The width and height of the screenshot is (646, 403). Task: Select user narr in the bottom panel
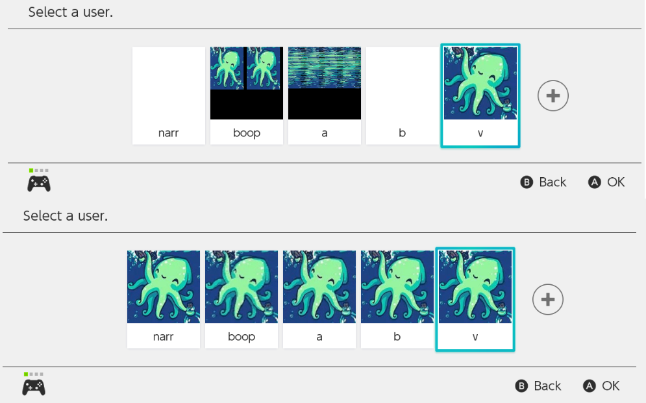click(164, 299)
